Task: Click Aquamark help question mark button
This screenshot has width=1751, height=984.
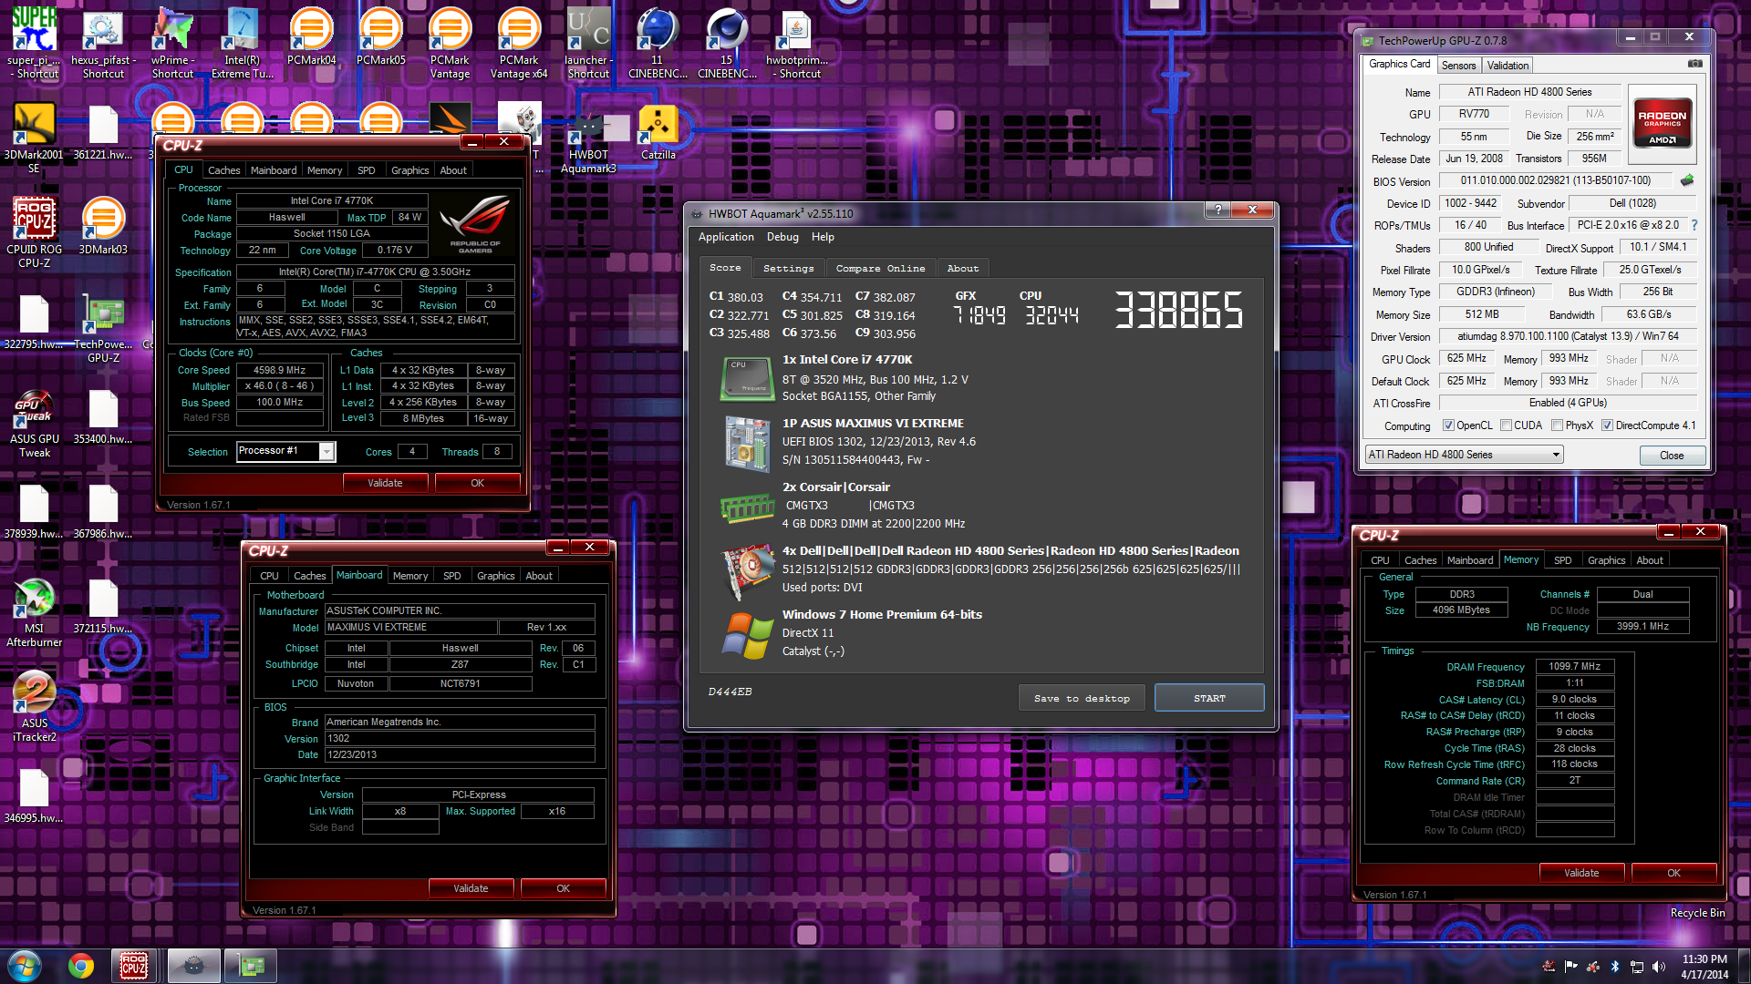Action: (1217, 210)
